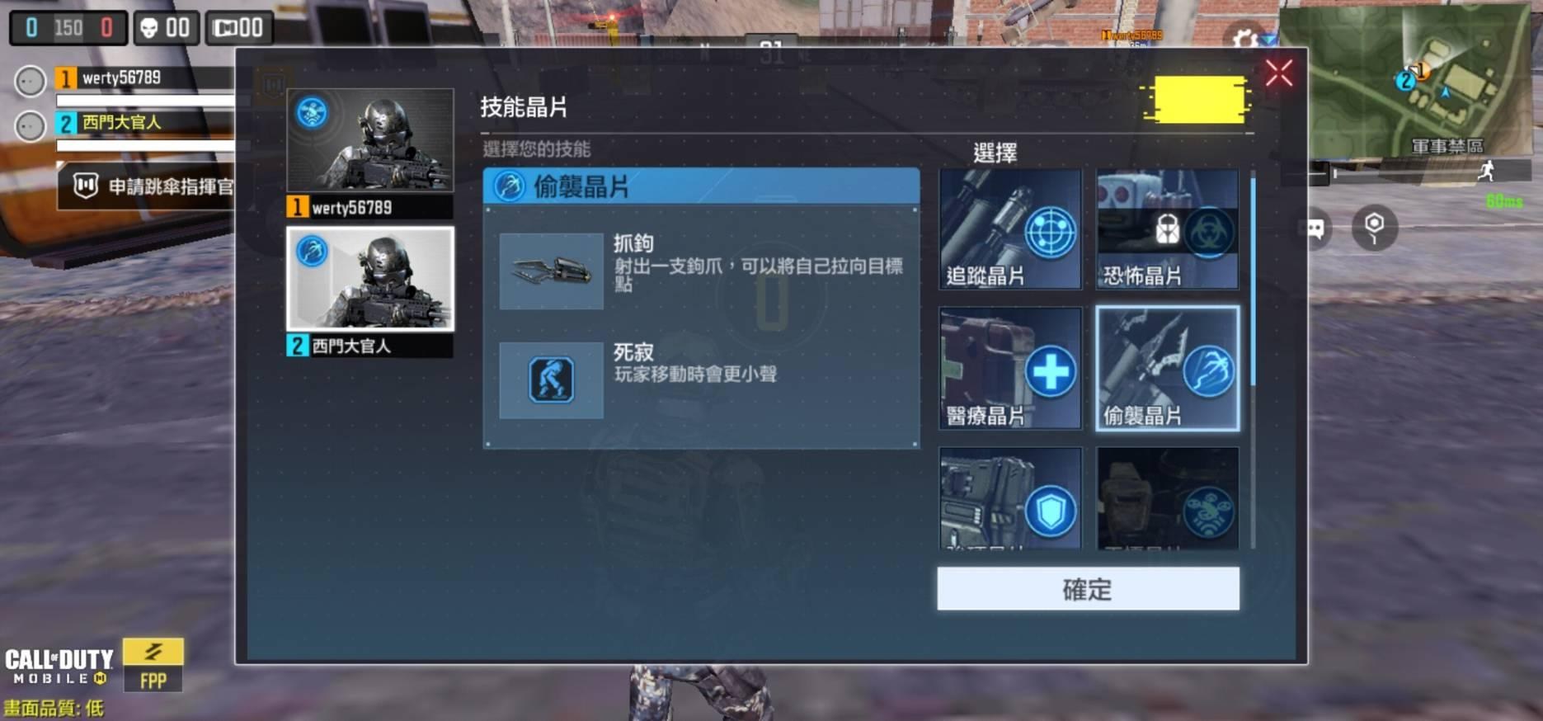Pick the drone mechanic chip tile

(1167, 498)
